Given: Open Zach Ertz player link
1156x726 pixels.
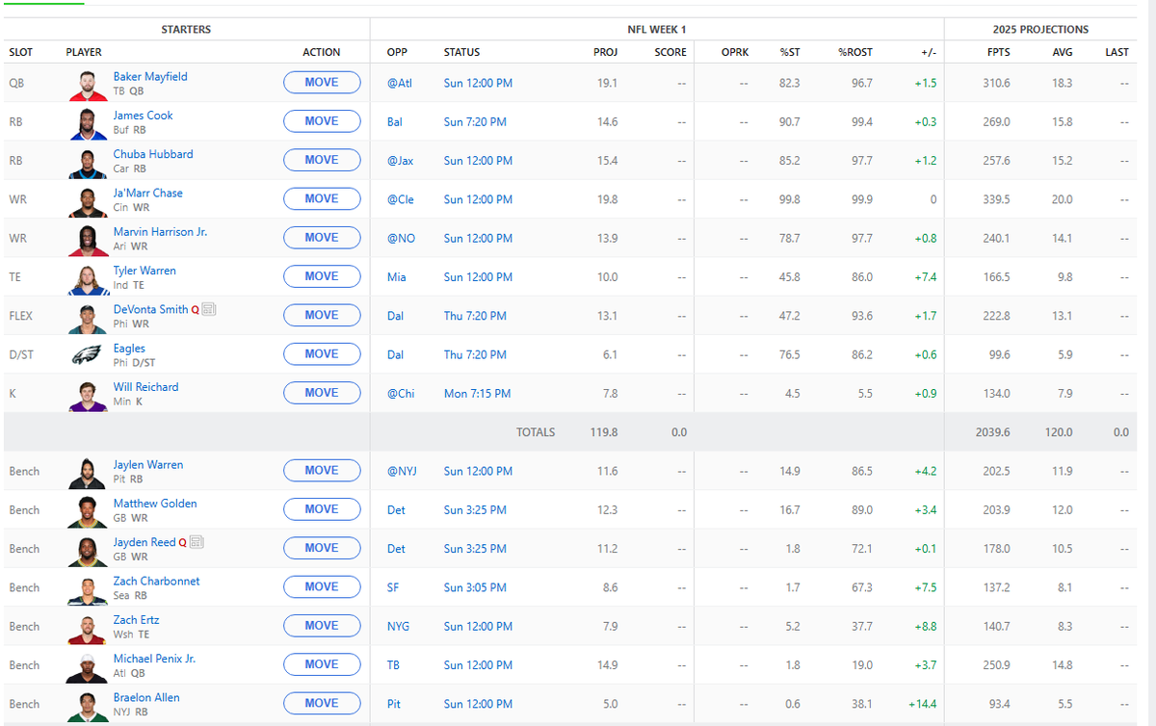Looking at the screenshot, I should pos(137,620).
